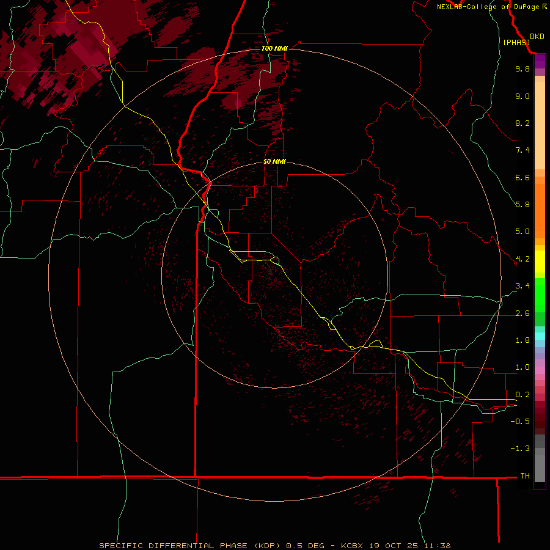The height and width of the screenshot is (550, 550).
Task: Click the 1.8 scale value
Action: point(522,340)
